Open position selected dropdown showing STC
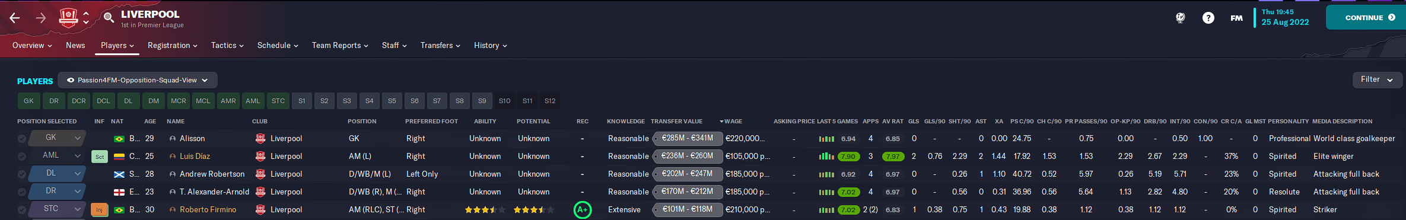The image size is (1406, 220). (x=56, y=209)
